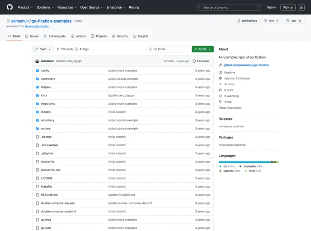The width and height of the screenshot is (311, 231).
Task: Open the Update zero_log.go latest commit message
Action: pos(69,61)
